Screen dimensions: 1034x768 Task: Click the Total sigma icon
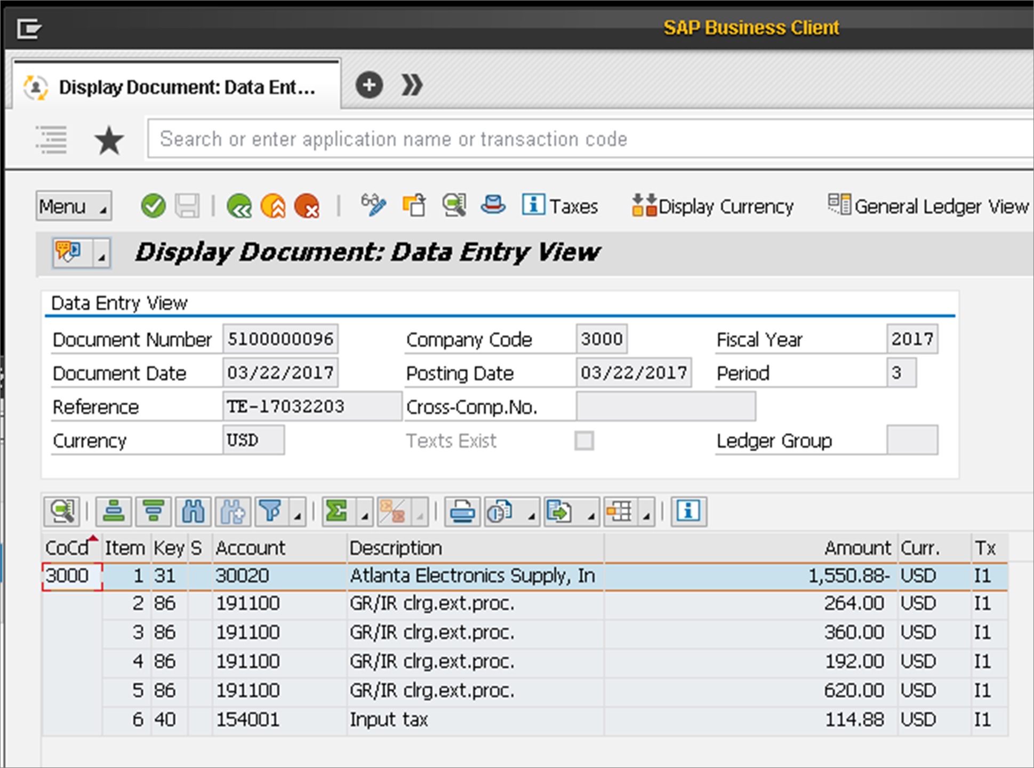339,512
